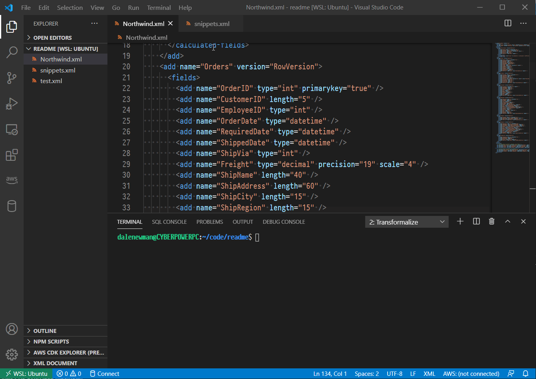536x379 pixels.
Task: Change indentation via Spaces: 2
Action: pos(367,373)
